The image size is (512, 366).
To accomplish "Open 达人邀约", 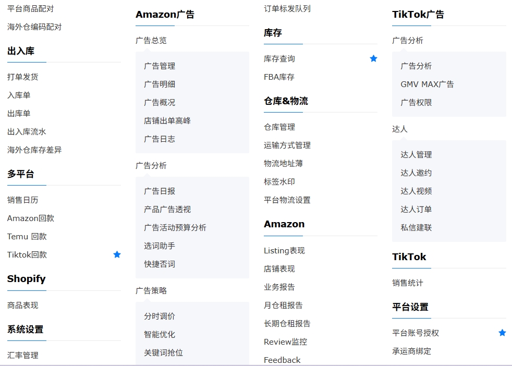I will point(417,173).
